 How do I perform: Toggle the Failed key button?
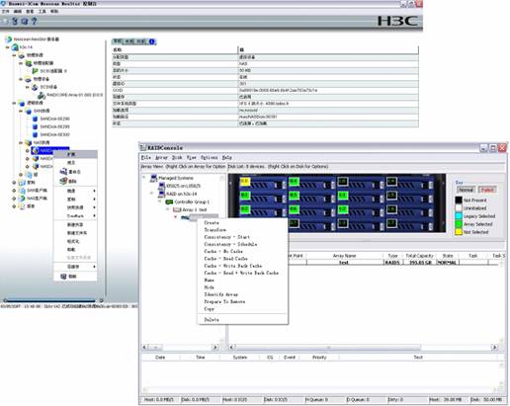pos(487,190)
